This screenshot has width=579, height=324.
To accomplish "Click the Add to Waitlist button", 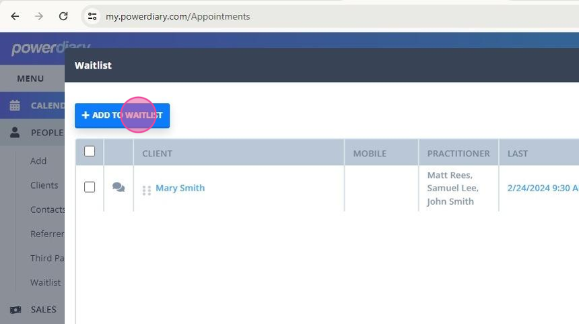I will point(123,116).
